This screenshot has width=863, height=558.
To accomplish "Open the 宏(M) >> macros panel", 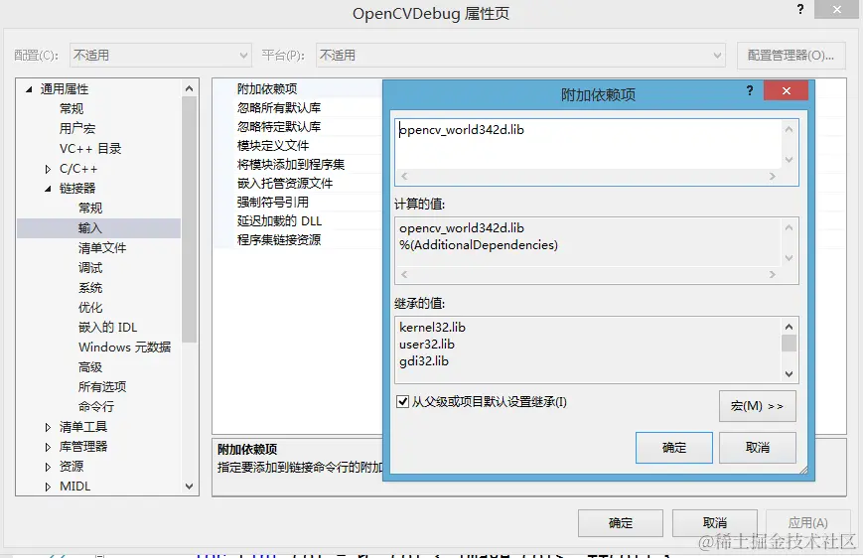I will tap(758, 406).
